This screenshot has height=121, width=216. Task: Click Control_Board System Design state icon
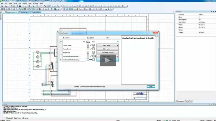coord(88,45)
